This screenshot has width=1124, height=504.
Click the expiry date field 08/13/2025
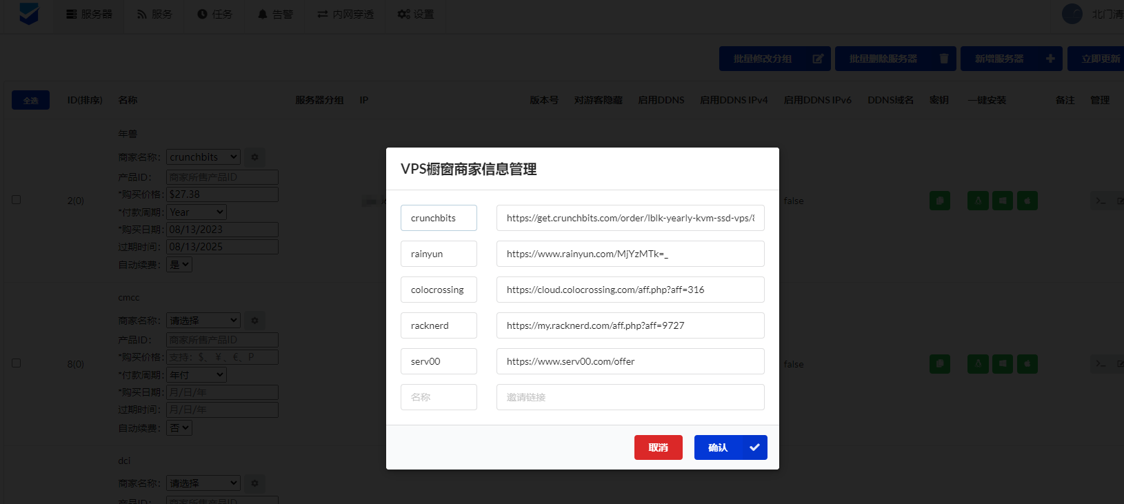click(222, 247)
